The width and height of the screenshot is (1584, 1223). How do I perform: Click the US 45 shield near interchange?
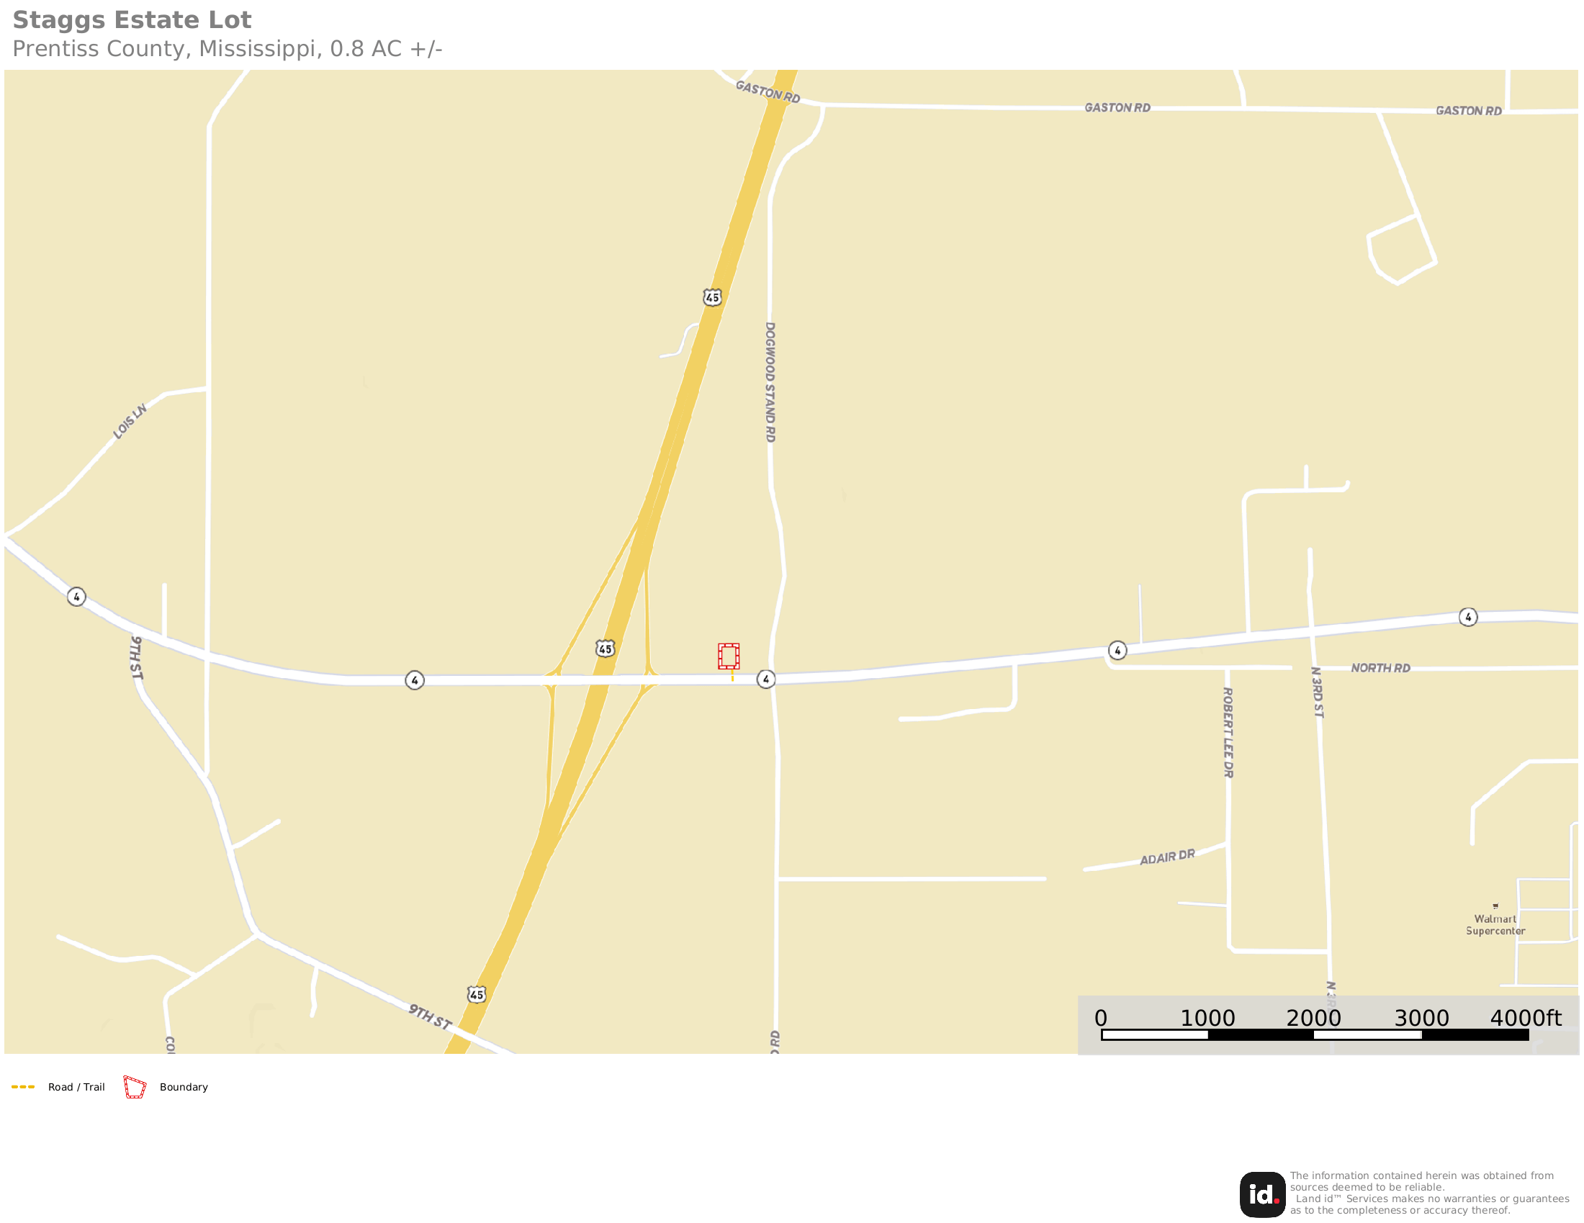(x=606, y=649)
